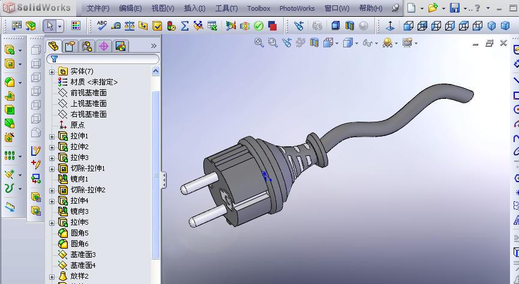Open the 工具(T) menu

click(x=226, y=8)
